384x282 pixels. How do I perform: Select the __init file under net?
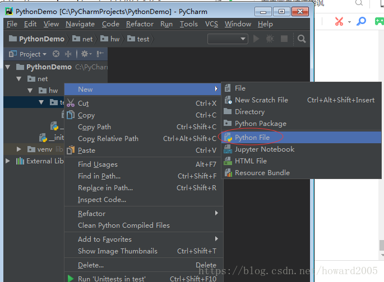coord(52,138)
